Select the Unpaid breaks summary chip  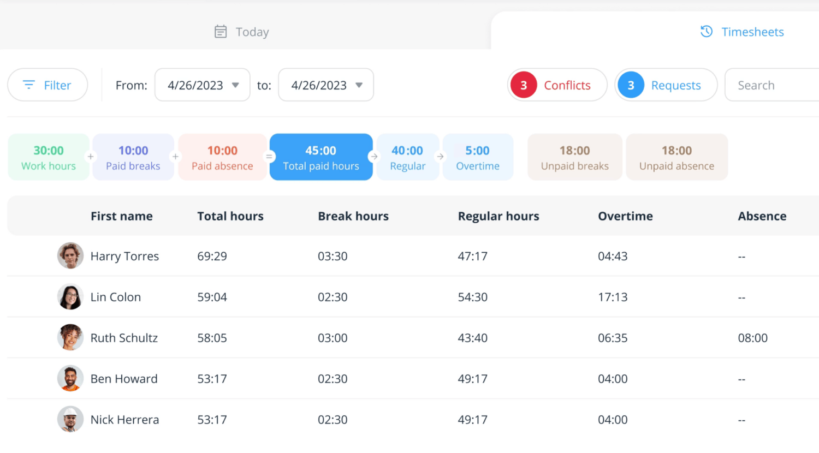point(574,157)
